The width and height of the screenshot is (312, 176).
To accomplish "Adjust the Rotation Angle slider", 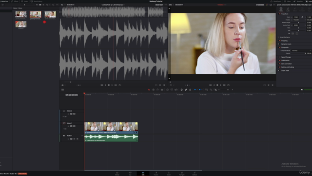I will point(298,22).
